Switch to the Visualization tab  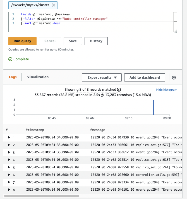(38, 77)
